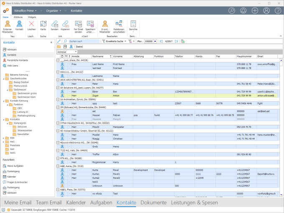Switch to the Home ribbon tab
Screen dimensions: 284x213
point(5,17)
